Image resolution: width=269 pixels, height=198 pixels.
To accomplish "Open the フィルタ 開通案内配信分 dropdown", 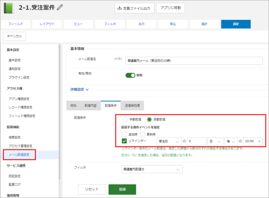I will tap(152, 169).
